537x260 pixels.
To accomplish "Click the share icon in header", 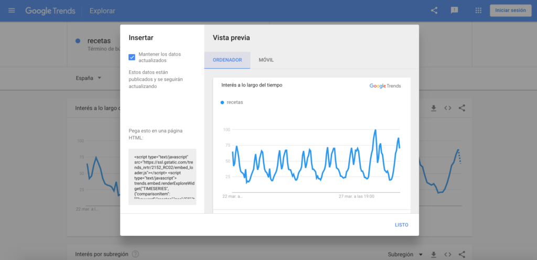I will pos(434,10).
